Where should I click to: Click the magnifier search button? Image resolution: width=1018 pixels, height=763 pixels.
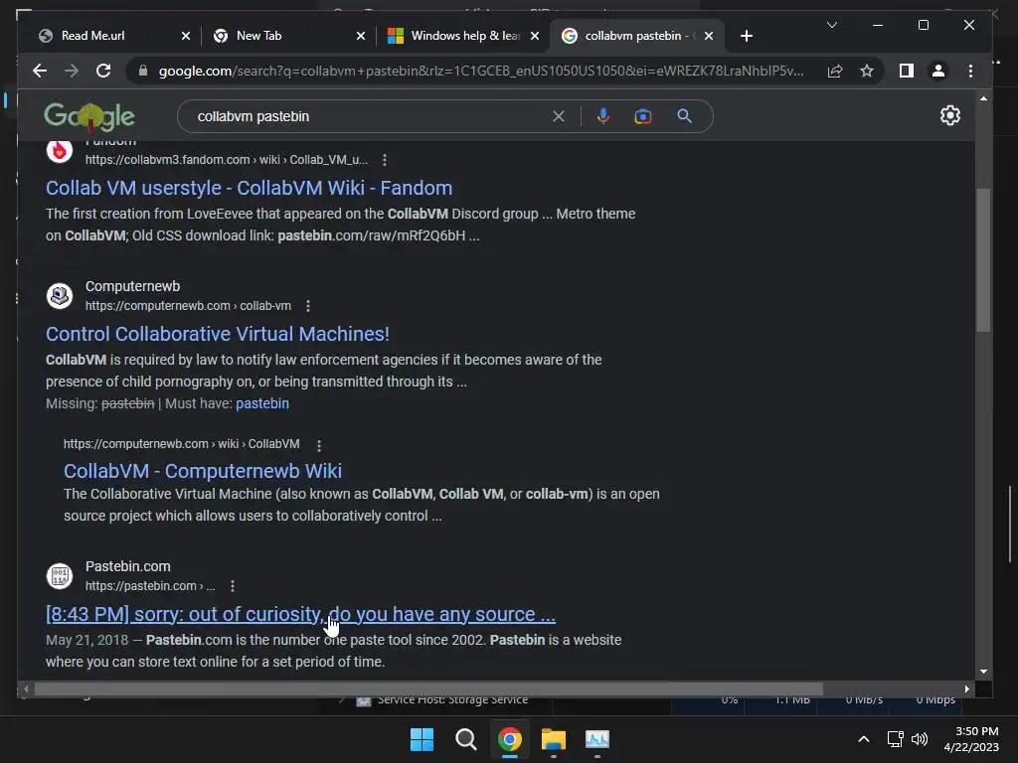tap(684, 116)
